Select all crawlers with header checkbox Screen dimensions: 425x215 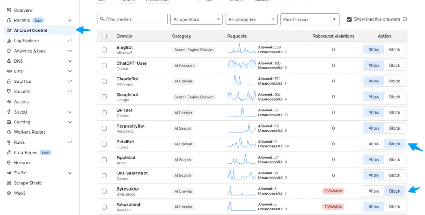pos(104,36)
